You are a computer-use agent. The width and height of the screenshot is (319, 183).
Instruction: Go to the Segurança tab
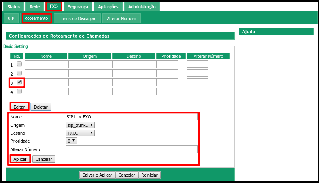(78, 7)
